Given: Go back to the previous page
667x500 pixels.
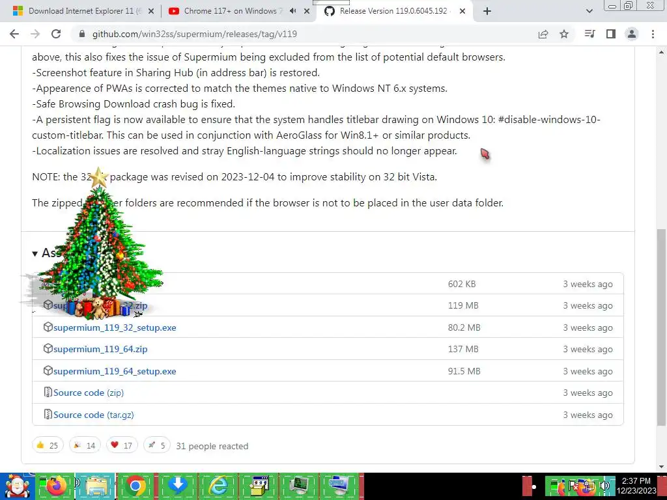Looking at the screenshot, I should (14, 34).
